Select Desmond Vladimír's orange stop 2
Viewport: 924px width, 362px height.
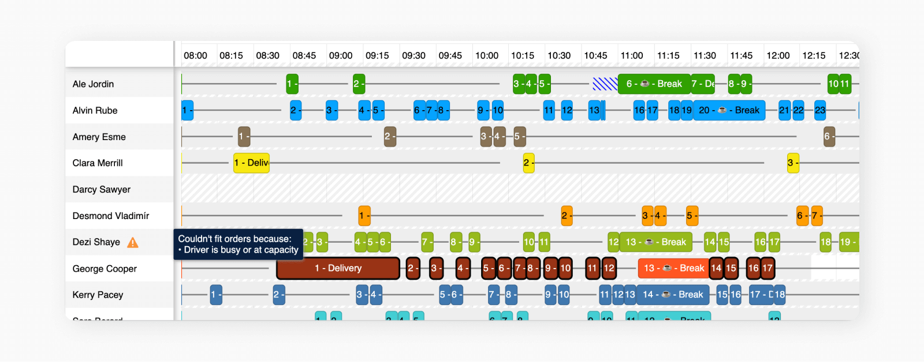click(567, 216)
